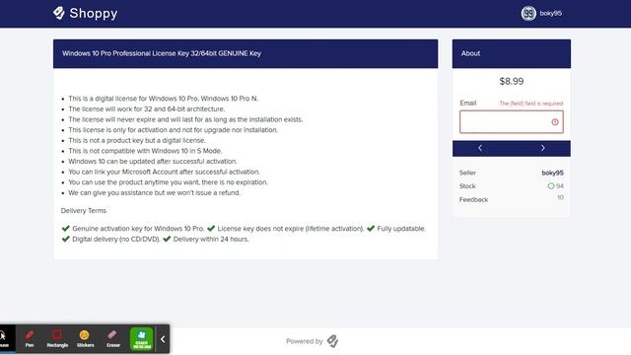
Task: Go to previous step with left chevron
Action: 480,148
